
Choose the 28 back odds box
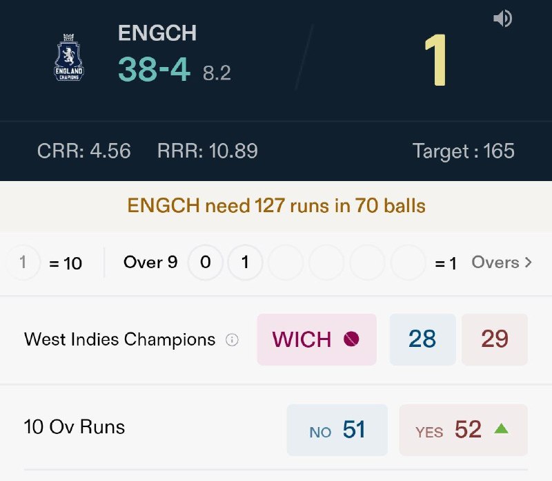pos(422,339)
